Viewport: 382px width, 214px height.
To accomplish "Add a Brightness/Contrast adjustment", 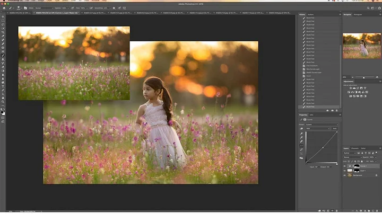I will tap(351, 88).
